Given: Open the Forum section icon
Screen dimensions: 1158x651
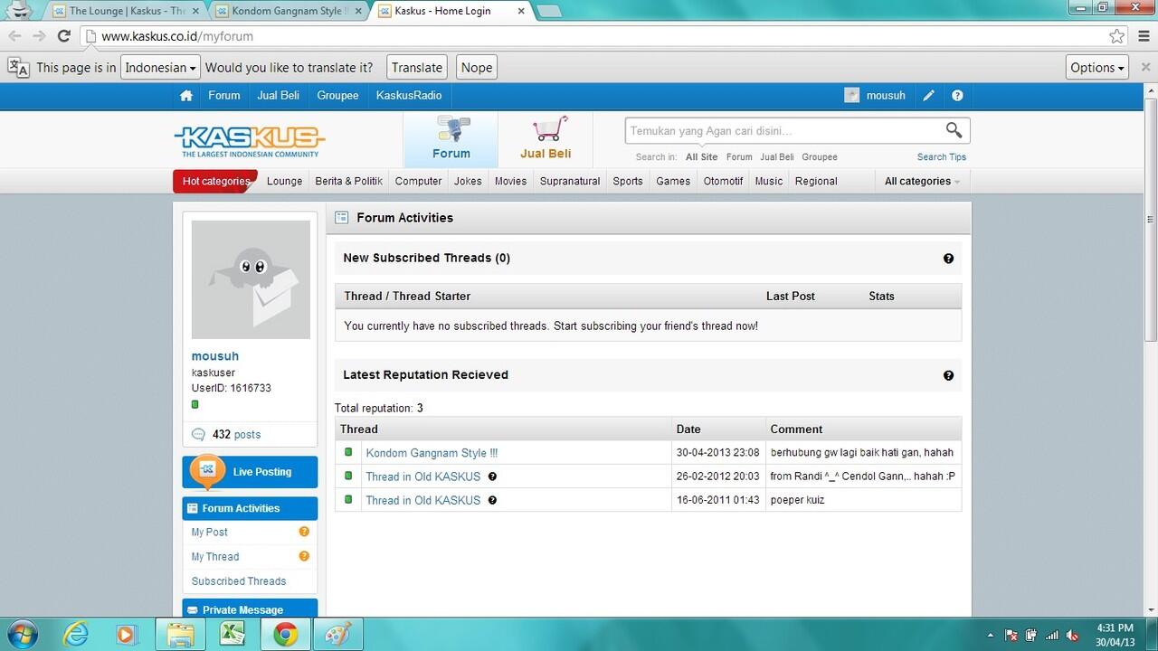Looking at the screenshot, I should point(451,139).
